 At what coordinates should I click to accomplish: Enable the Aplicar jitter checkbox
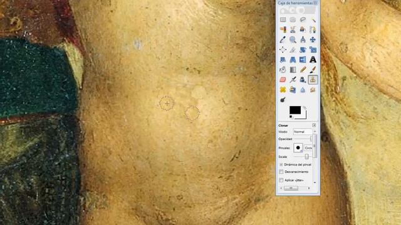[281, 180]
